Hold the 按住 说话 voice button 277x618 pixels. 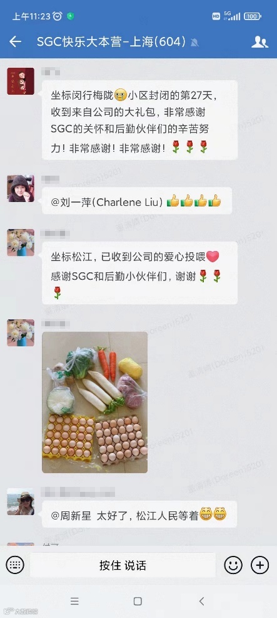pyautogui.click(x=123, y=565)
